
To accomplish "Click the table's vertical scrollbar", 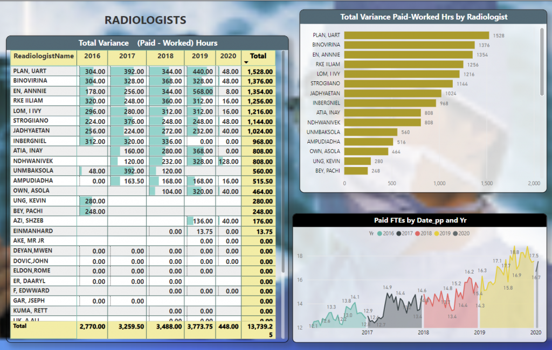I will coord(283,162).
